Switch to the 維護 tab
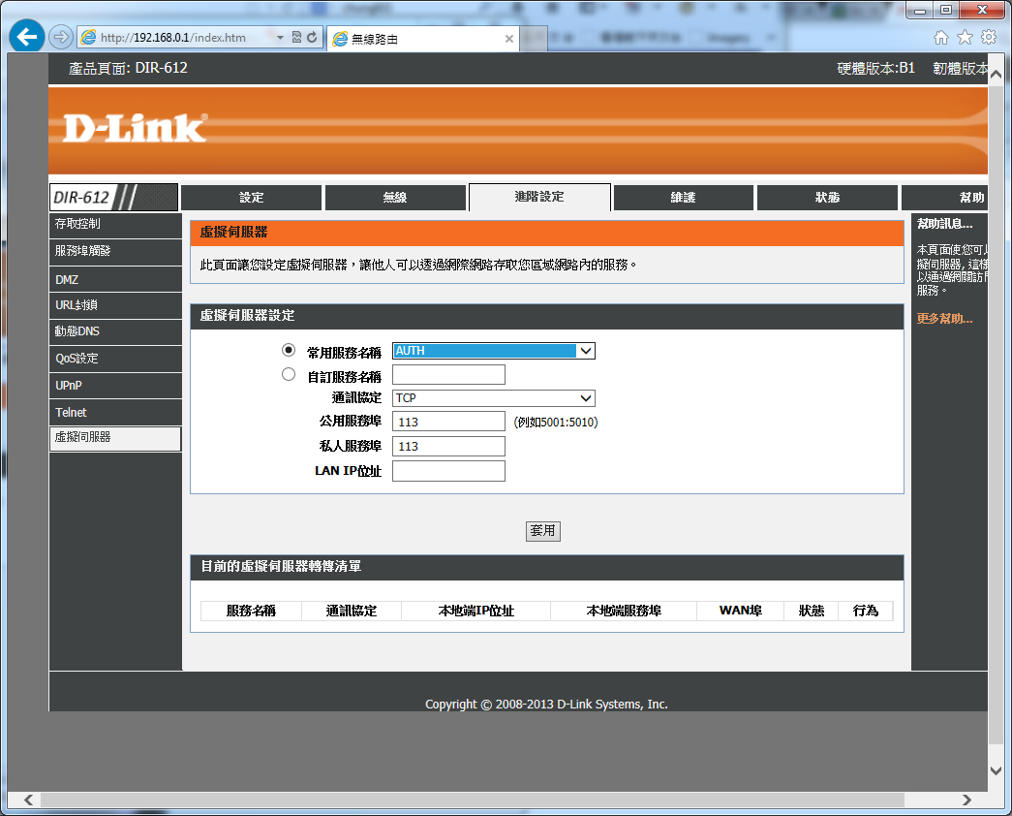 (x=683, y=198)
